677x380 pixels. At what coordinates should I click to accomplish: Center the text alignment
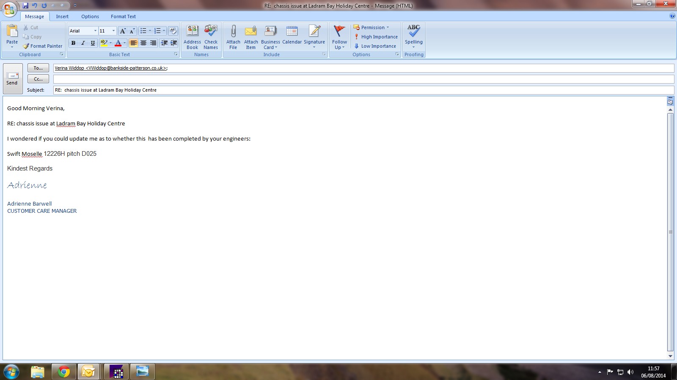(143, 43)
